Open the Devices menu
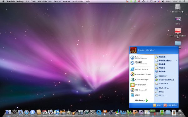The height and width of the screenshot is (117, 188). coord(57,2)
